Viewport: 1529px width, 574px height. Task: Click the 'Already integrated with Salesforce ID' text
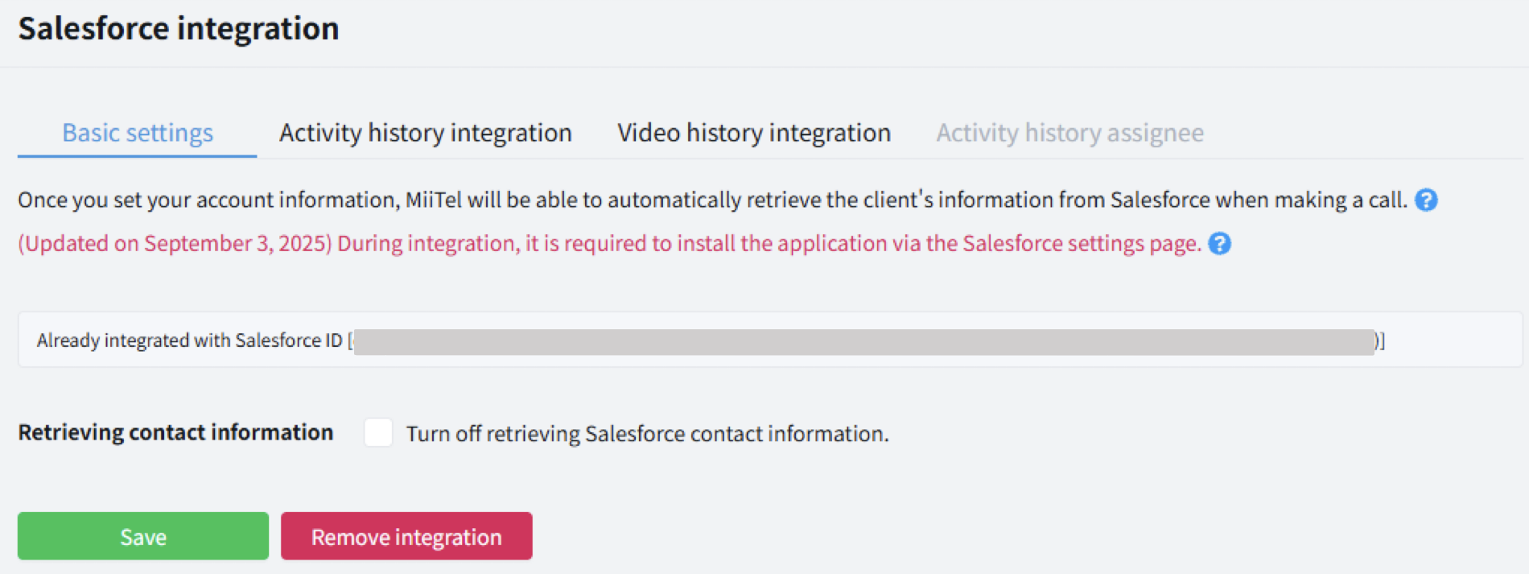[190, 341]
